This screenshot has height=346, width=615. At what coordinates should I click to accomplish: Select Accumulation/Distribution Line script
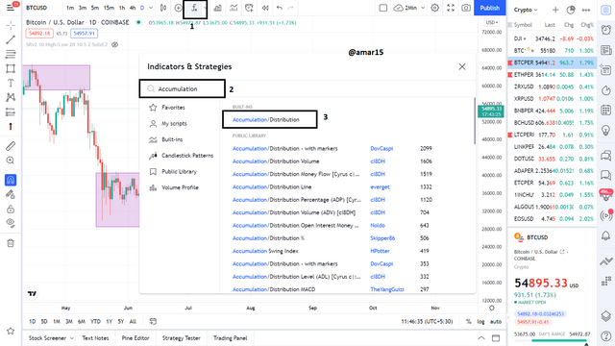coord(272,187)
